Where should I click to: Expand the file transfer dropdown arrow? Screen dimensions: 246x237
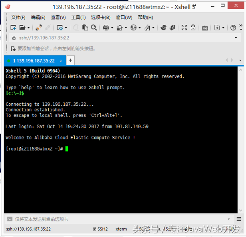click(126, 28)
